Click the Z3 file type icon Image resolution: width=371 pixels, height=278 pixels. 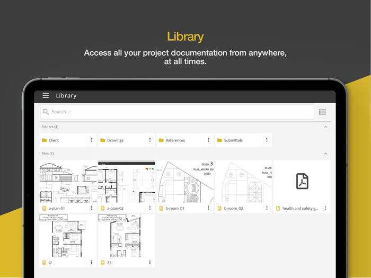click(102, 263)
